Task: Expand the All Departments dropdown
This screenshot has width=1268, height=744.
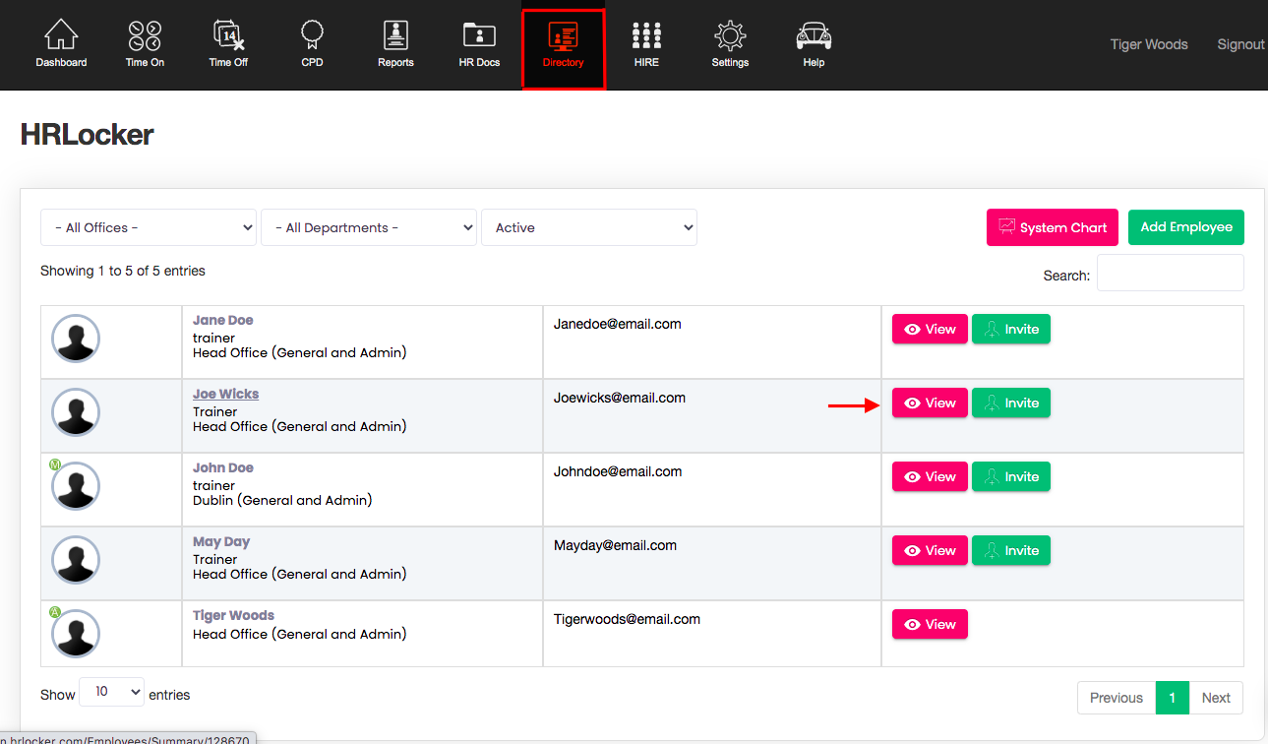Action: click(369, 227)
